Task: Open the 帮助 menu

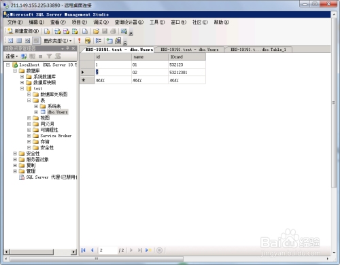Action: pyautogui.click(x=222, y=22)
